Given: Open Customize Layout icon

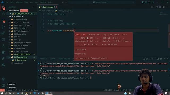Looking at the screenshot, I should [153, 2].
